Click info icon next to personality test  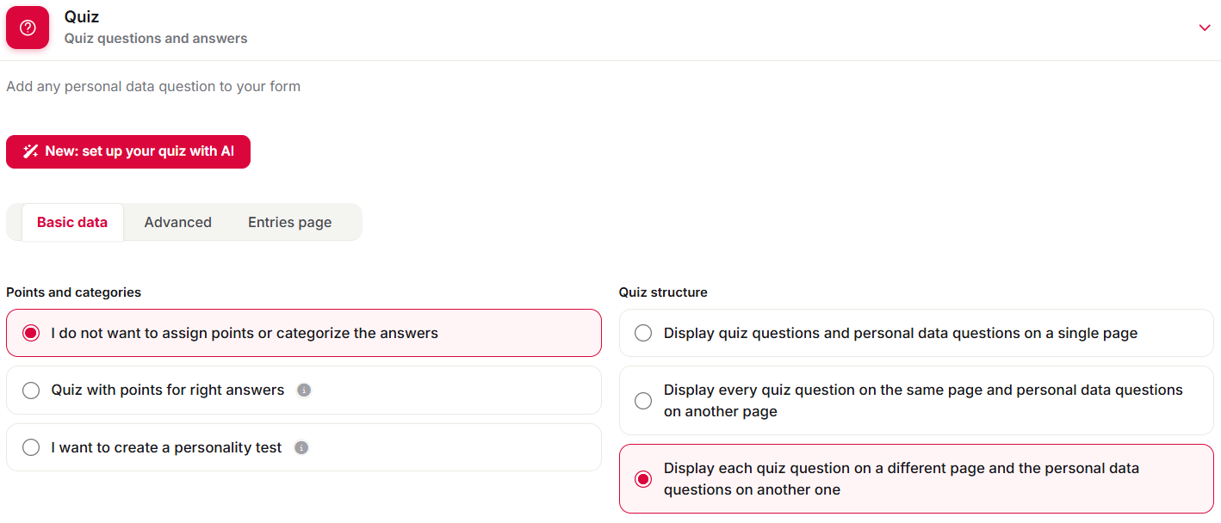point(301,447)
